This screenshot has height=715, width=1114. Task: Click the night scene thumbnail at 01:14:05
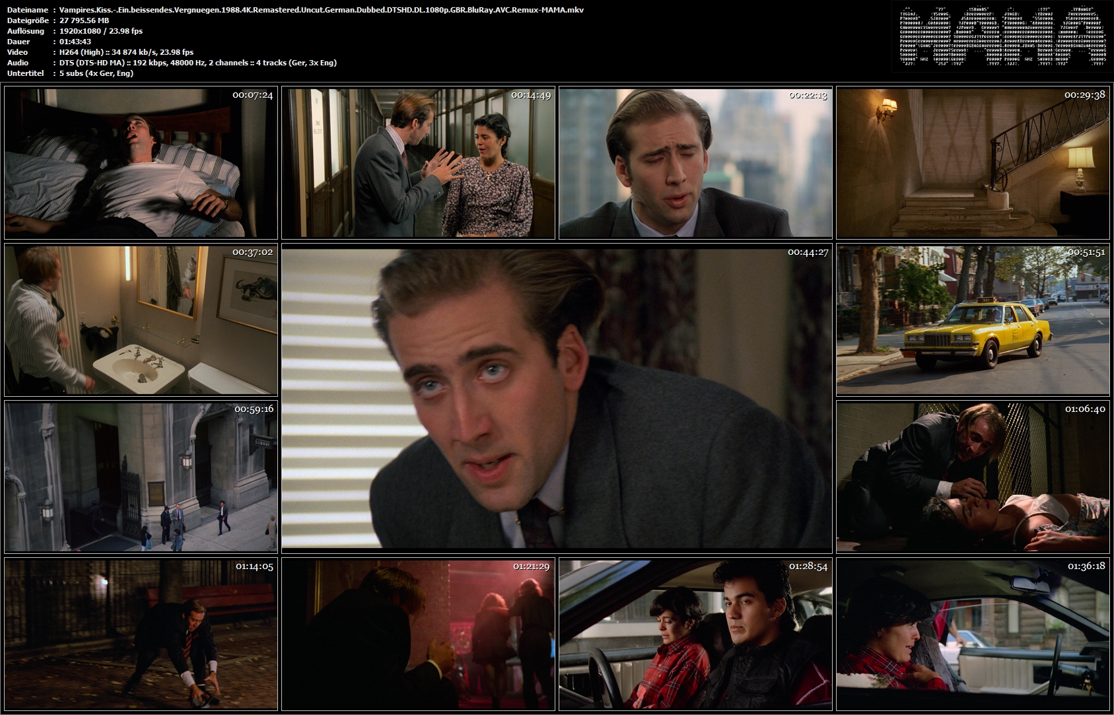coord(141,634)
